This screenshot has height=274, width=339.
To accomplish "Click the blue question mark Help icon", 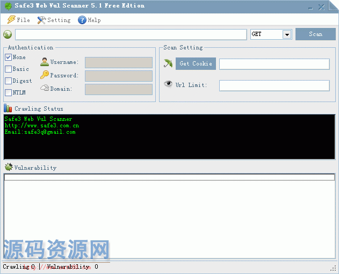I will [82, 20].
